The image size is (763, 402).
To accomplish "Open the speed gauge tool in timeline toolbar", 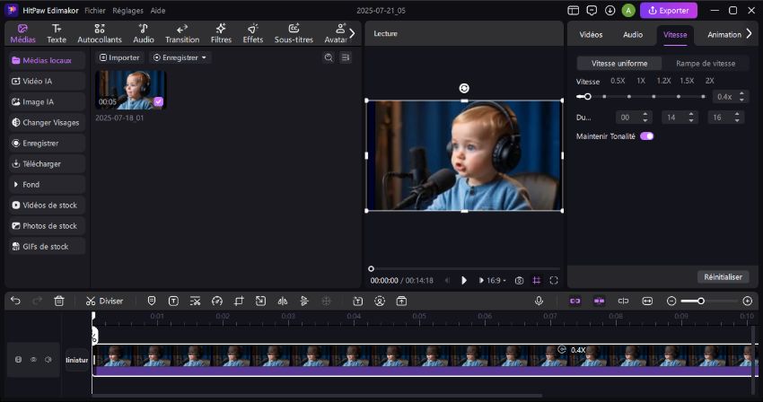I will tap(217, 301).
